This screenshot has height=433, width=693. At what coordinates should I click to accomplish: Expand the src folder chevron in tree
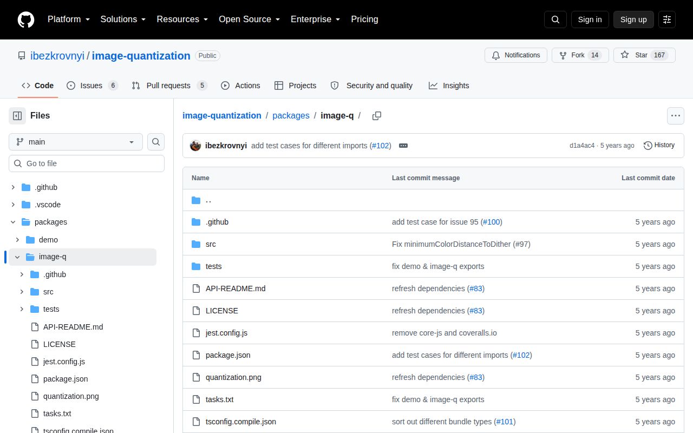pyautogui.click(x=22, y=292)
